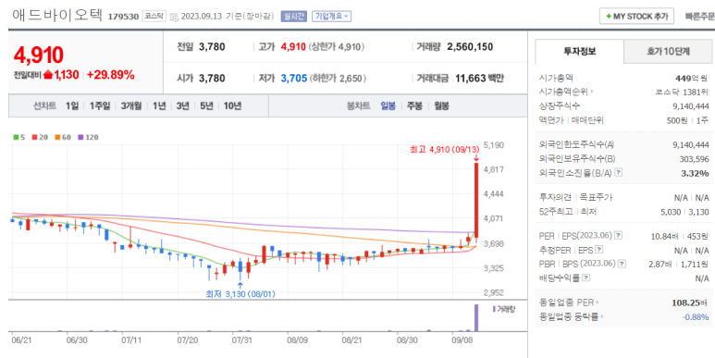The image size is (715, 358).
Task: Click the 저가 value 3,705
Action: 293,79
